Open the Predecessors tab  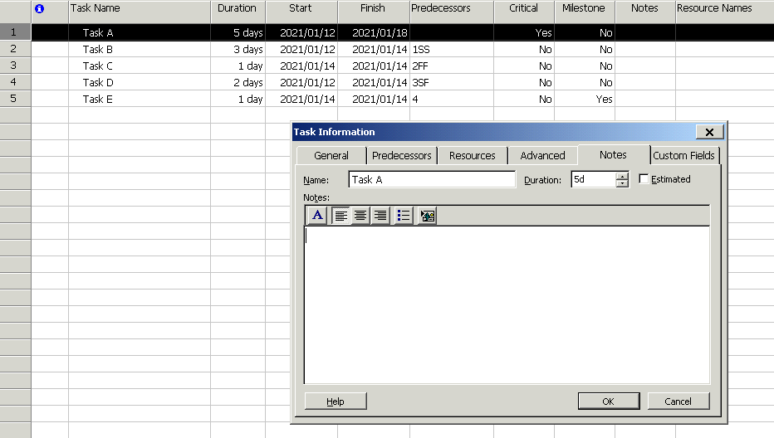[x=402, y=155]
